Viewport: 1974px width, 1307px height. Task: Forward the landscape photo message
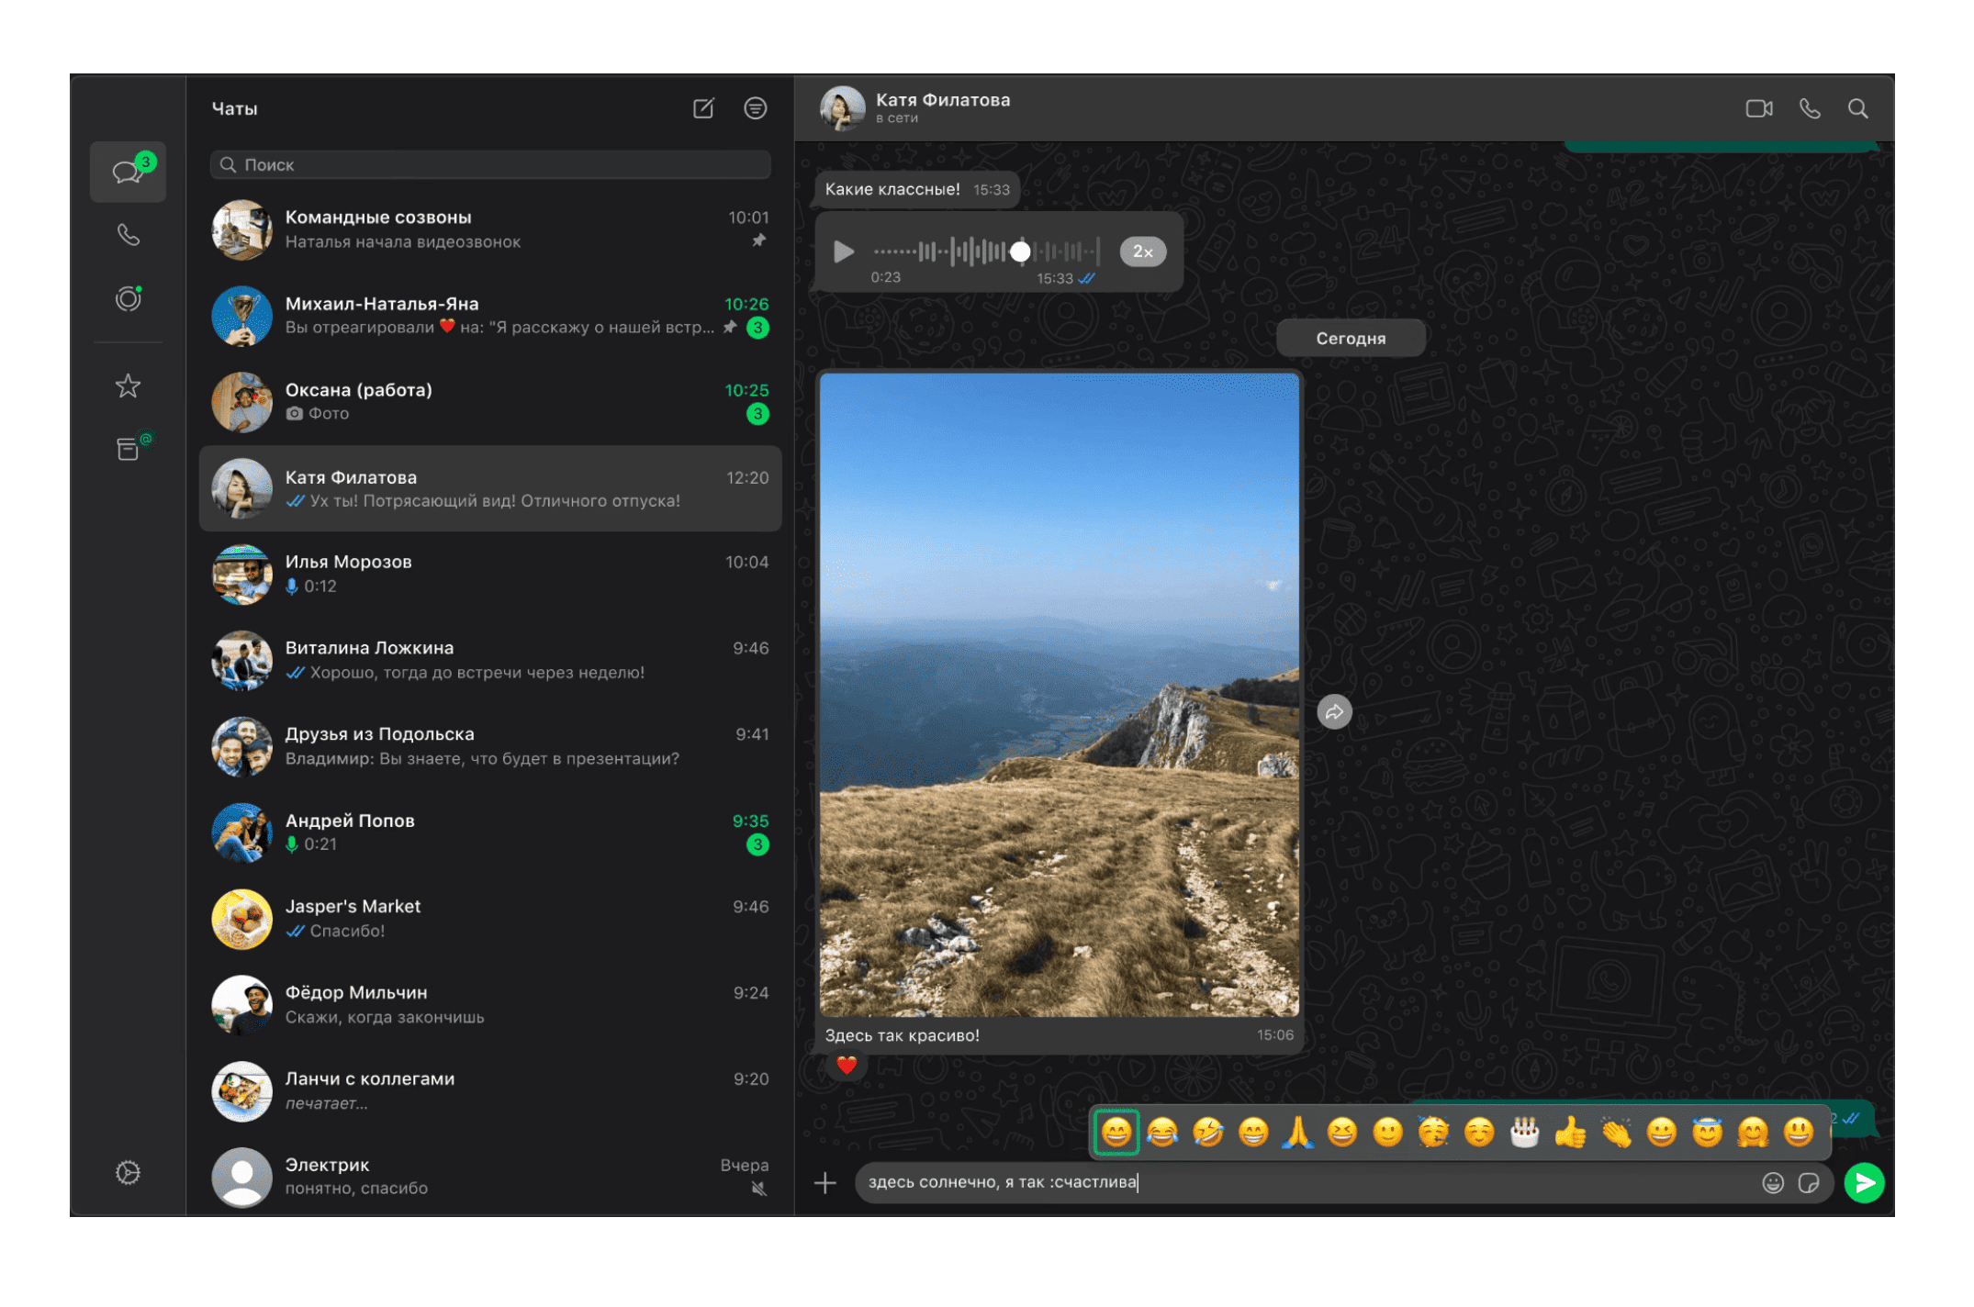click(1334, 711)
